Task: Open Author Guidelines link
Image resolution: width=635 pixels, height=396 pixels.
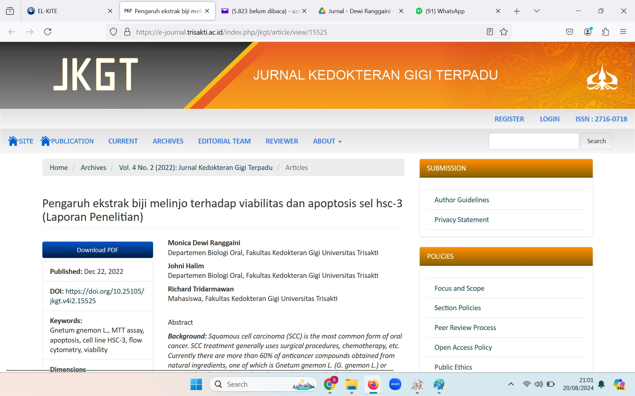Action: tap(462, 200)
